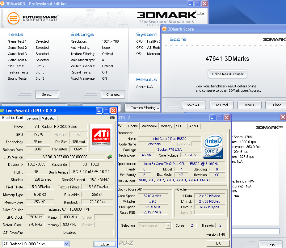Minimize the CPU-Z window

coord(212,118)
